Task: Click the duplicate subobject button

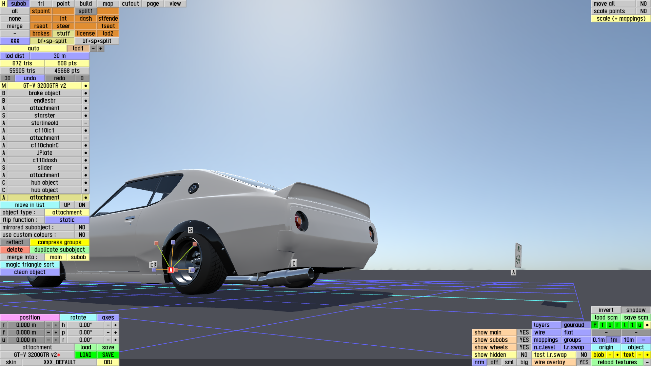Action: [x=59, y=250]
